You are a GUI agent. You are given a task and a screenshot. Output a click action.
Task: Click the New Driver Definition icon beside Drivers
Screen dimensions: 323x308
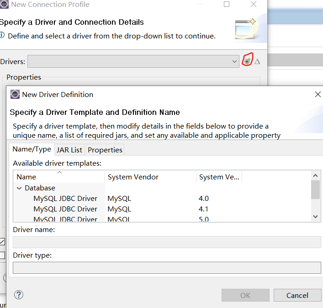click(x=247, y=61)
